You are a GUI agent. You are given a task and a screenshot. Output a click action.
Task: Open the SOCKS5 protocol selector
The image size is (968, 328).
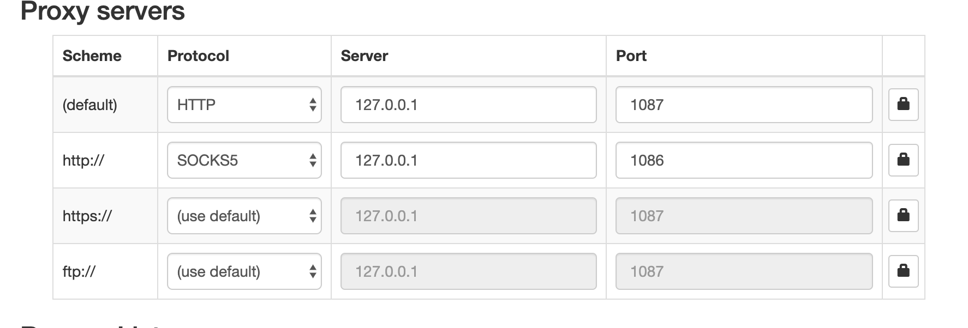pyautogui.click(x=244, y=160)
